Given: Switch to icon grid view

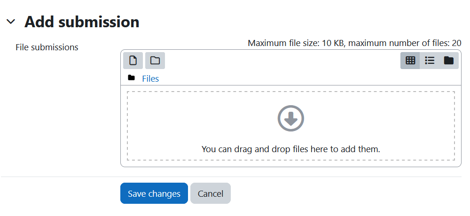Looking at the screenshot, I should tap(410, 61).
